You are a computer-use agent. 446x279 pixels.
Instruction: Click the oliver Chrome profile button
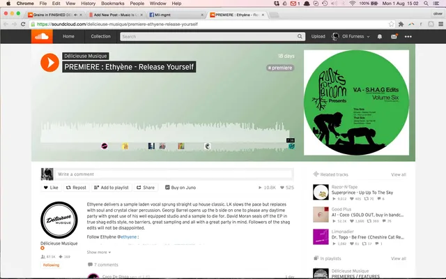pos(438,14)
